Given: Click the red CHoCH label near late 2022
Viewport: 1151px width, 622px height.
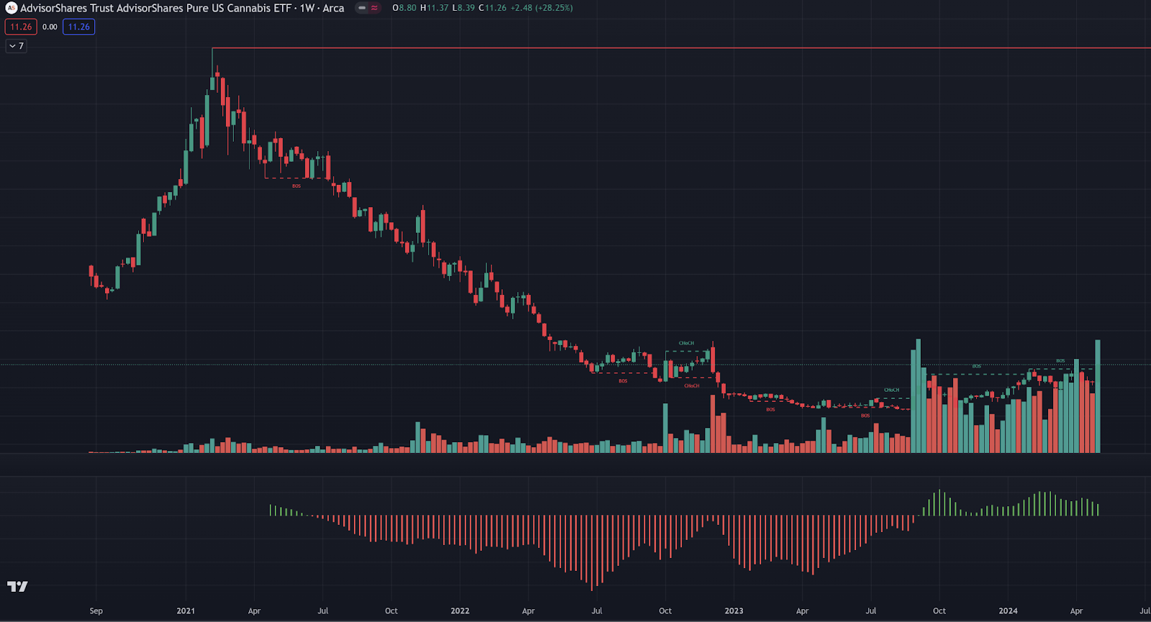Looking at the screenshot, I should 691,386.
